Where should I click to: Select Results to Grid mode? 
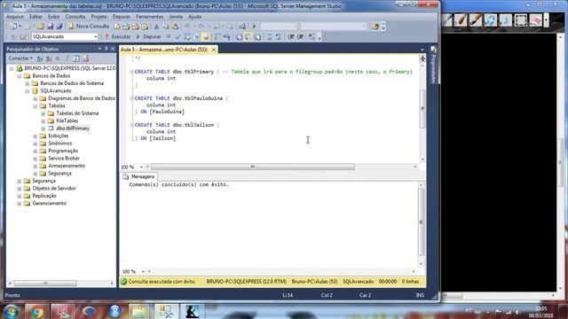tap(248, 36)
